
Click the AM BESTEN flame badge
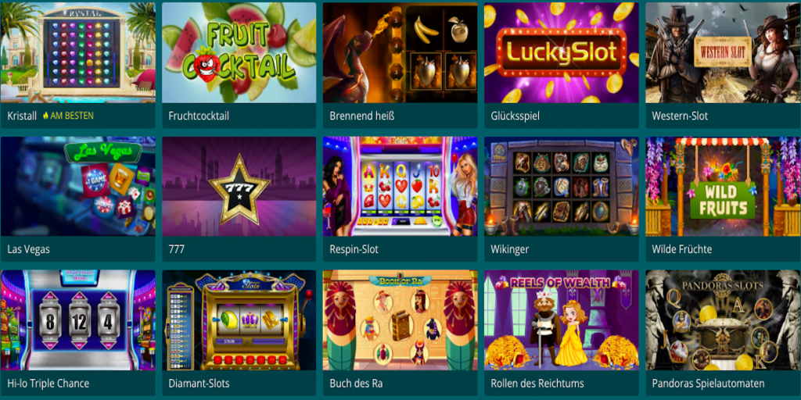click(68, 116)
